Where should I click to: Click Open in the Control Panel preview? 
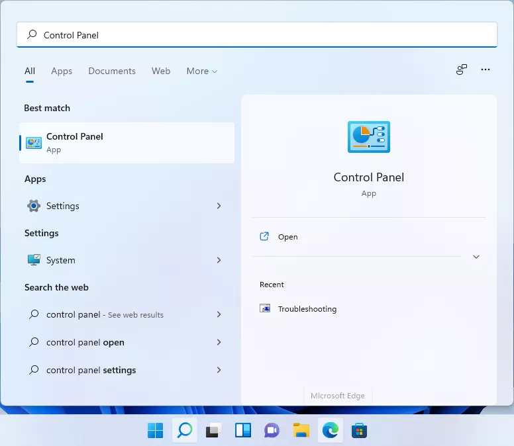pos(287,237)
